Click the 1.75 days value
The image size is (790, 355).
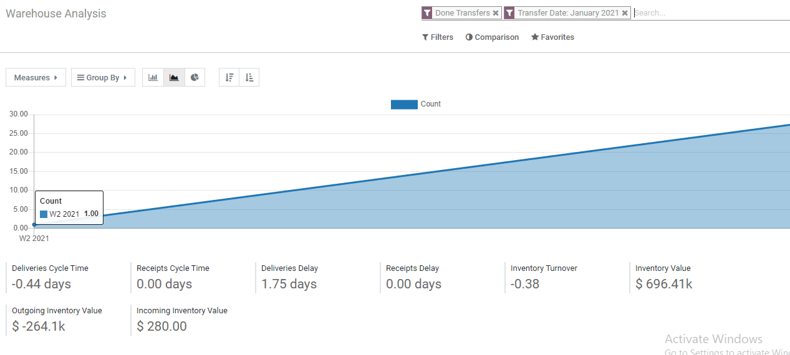tap(289, 284)
